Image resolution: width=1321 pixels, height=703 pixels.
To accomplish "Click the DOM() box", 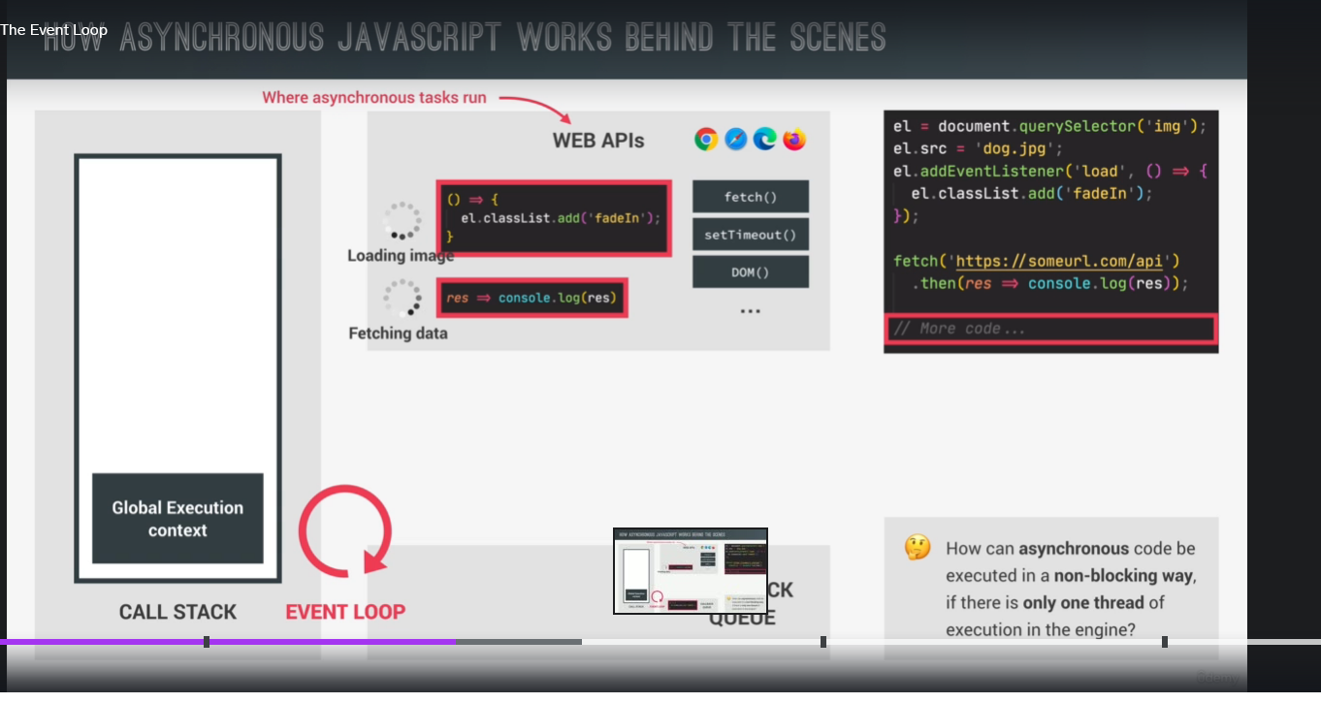I will point(750,272).
